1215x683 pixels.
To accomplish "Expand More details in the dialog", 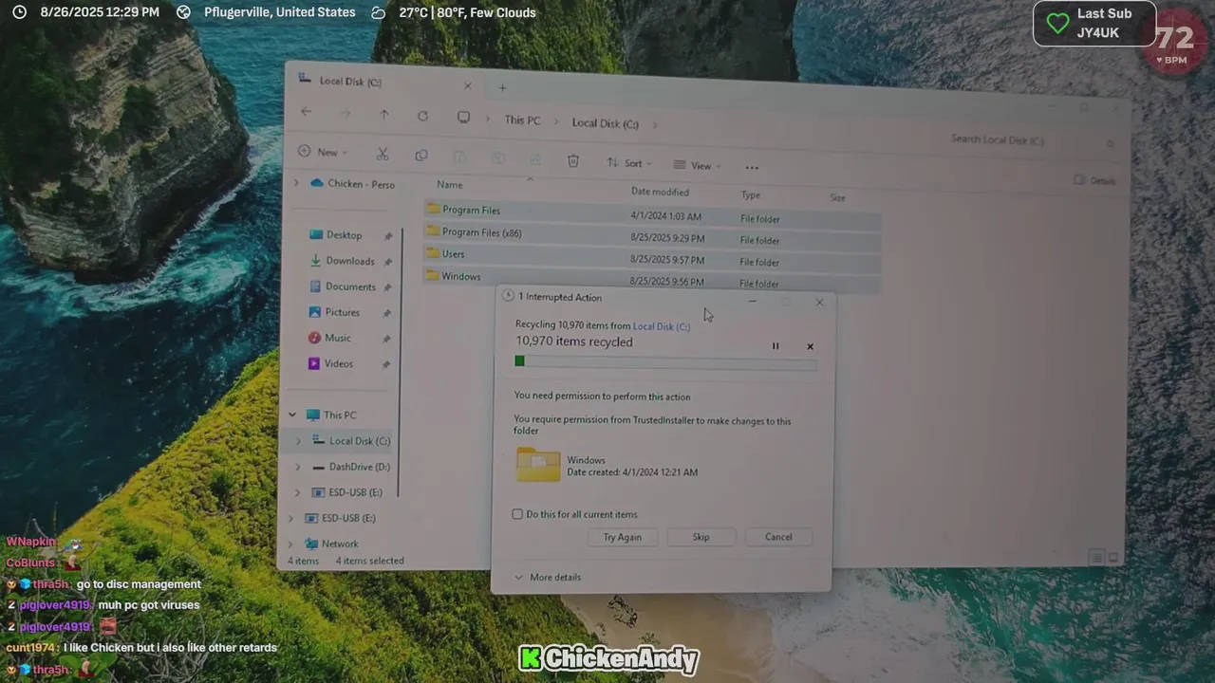I will coord(548,577).
